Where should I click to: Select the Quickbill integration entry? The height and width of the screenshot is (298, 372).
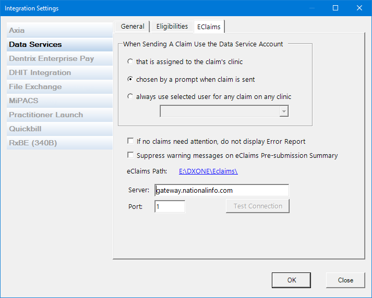click(x=25, y=129)
